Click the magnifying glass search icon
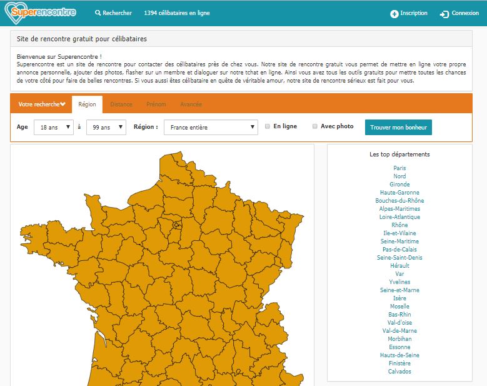The width and height of the screenshot is (487, 386). [x=98, y=13]
